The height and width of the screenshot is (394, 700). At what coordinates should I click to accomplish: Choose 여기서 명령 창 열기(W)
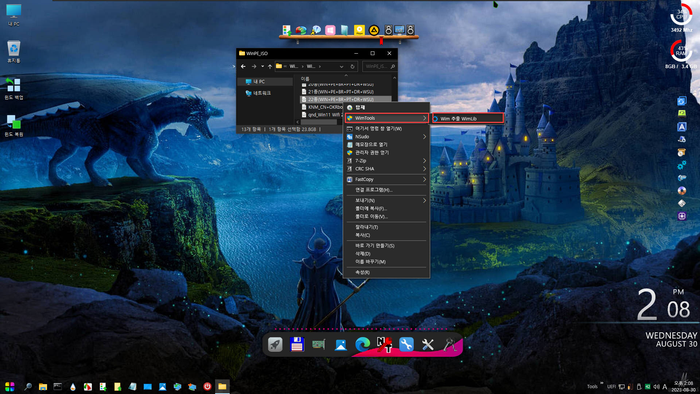[387, 129]
